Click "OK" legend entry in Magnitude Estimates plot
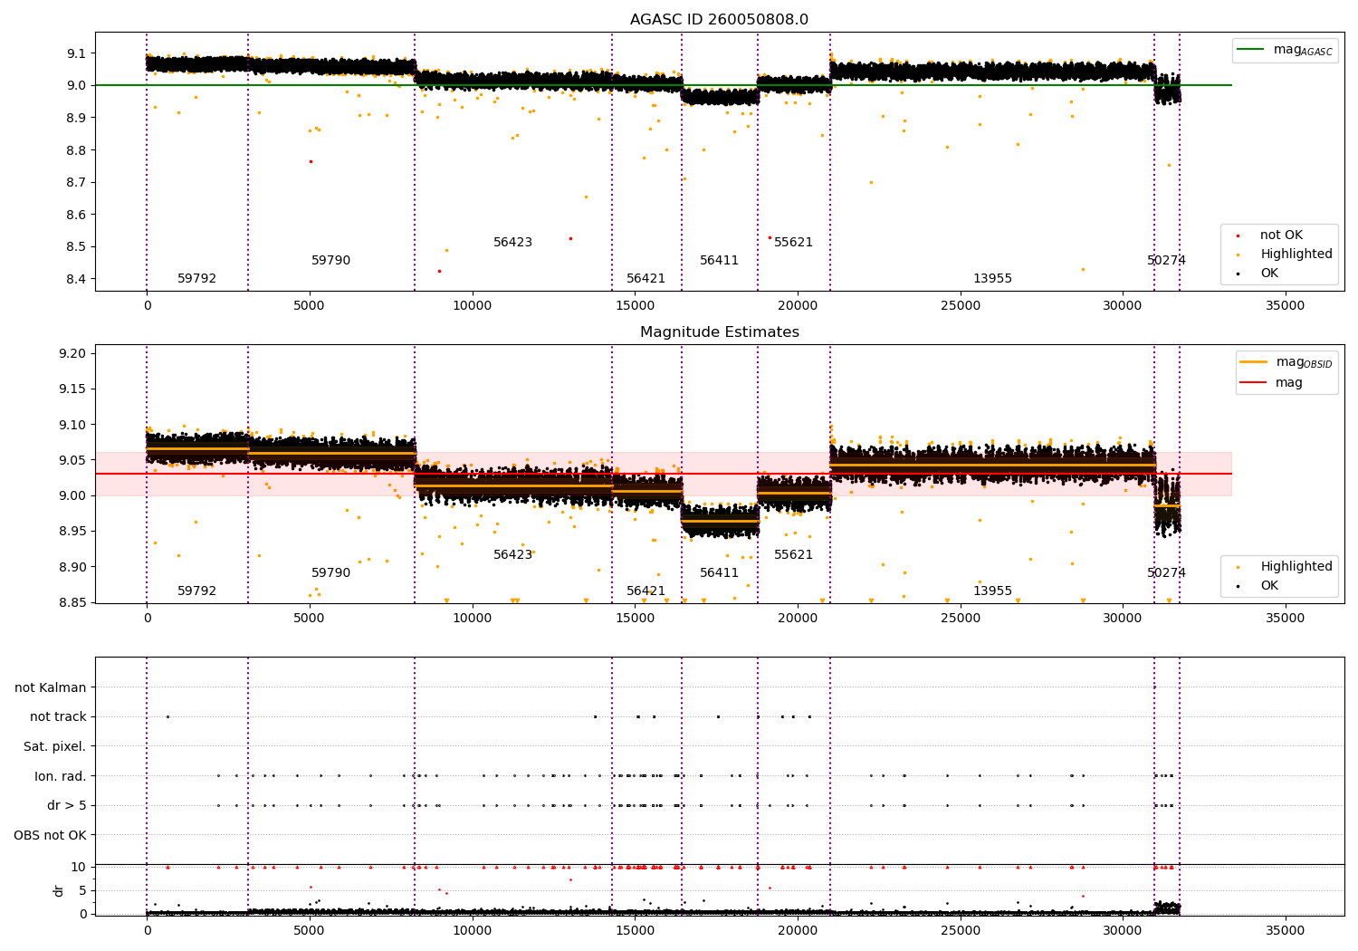1358x951 pixels. point(1258,586)
